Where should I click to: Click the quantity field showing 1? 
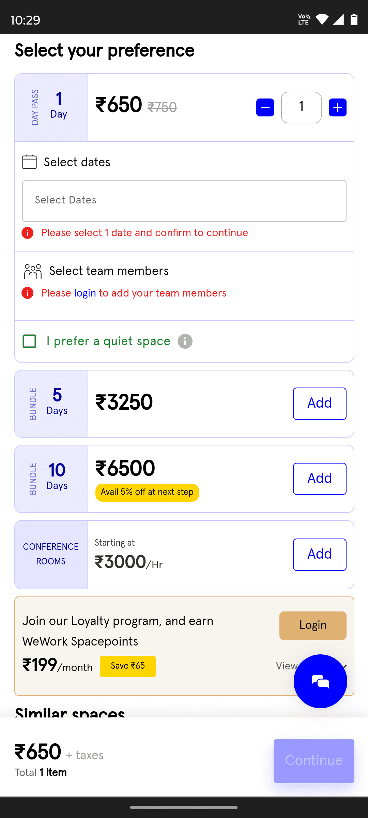click(x=301, y=107)
